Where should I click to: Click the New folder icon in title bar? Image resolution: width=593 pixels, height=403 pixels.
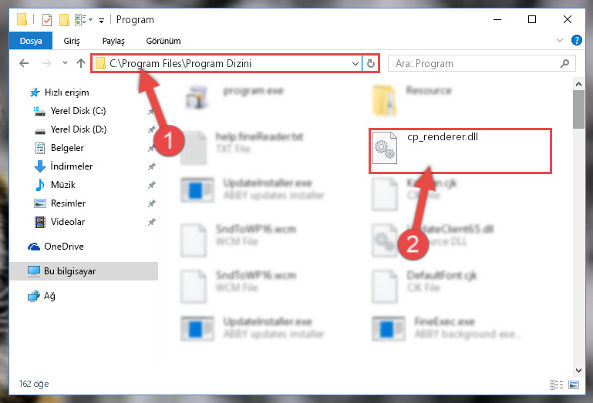click(64, 19)
